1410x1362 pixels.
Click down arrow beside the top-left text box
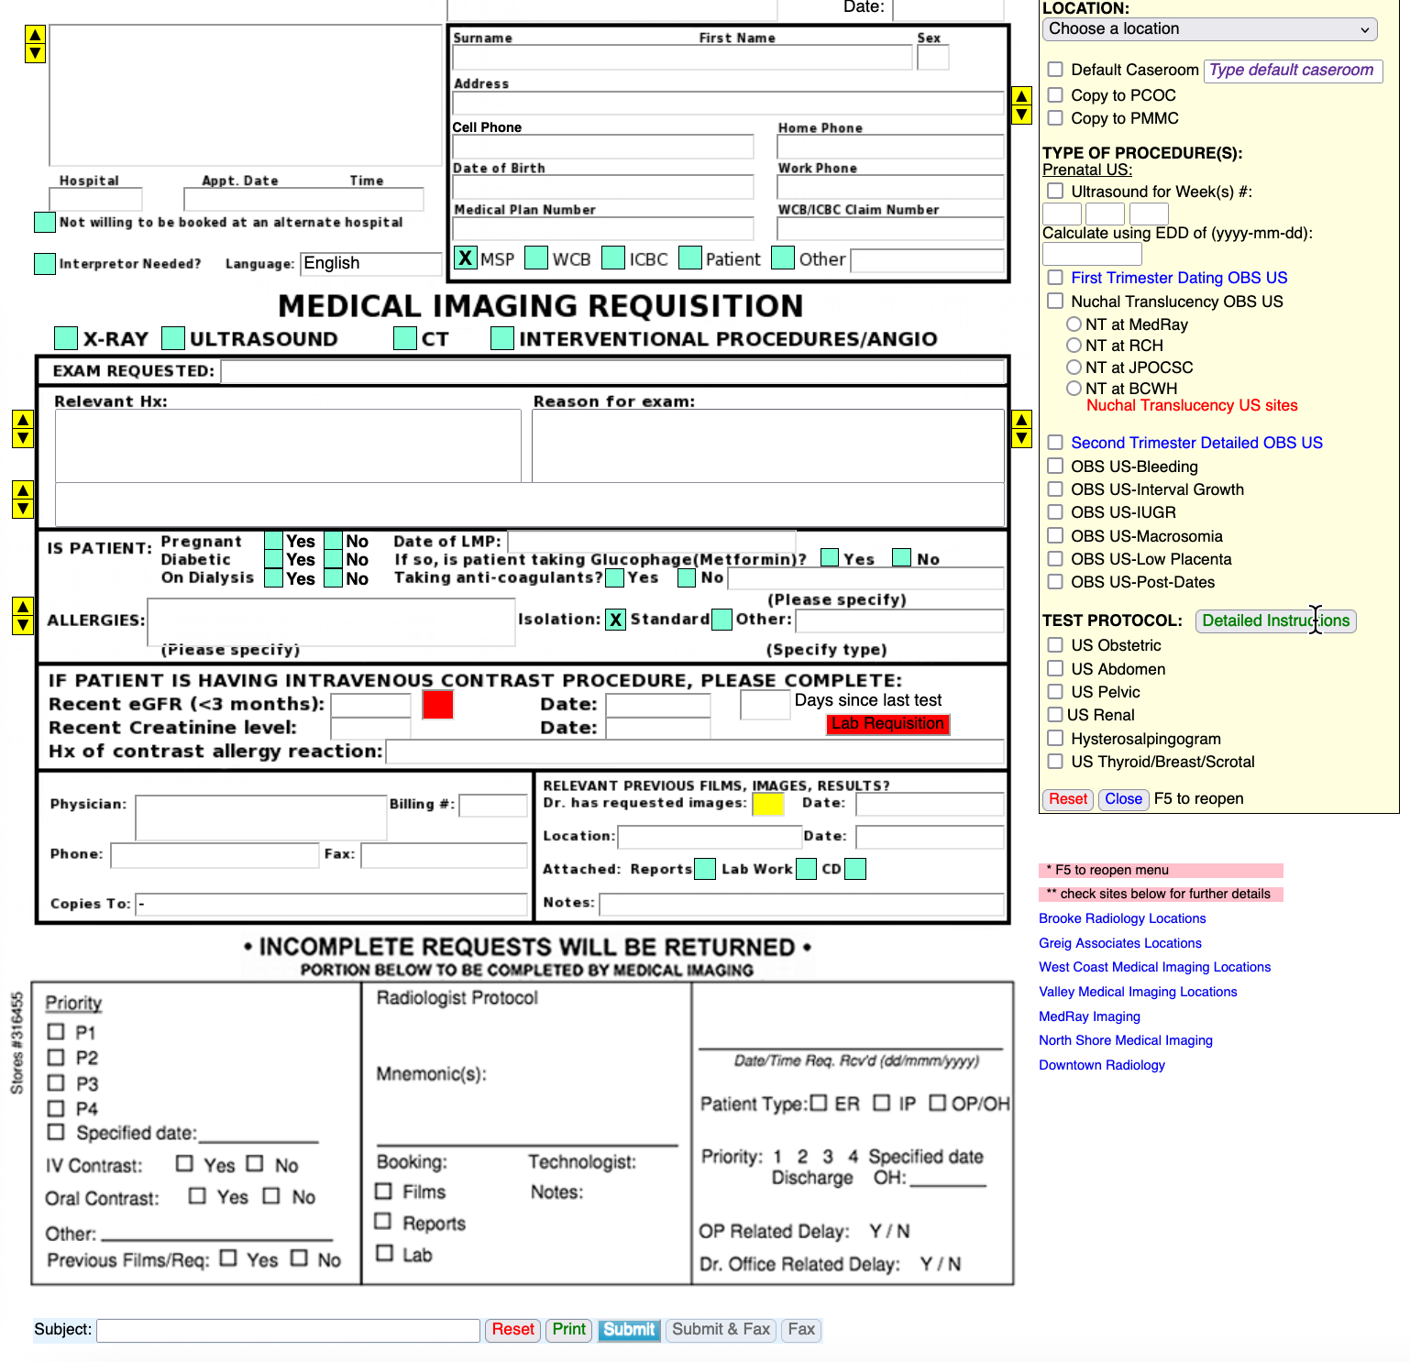click(x=35, y=53)
